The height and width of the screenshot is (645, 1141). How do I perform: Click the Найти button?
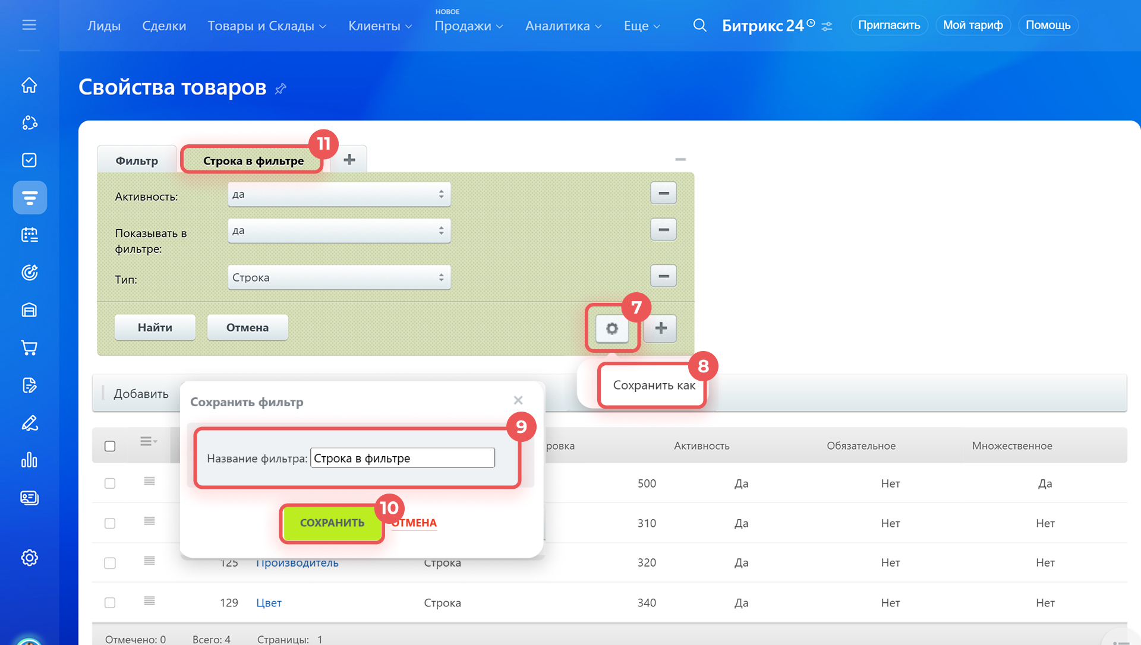155,327
